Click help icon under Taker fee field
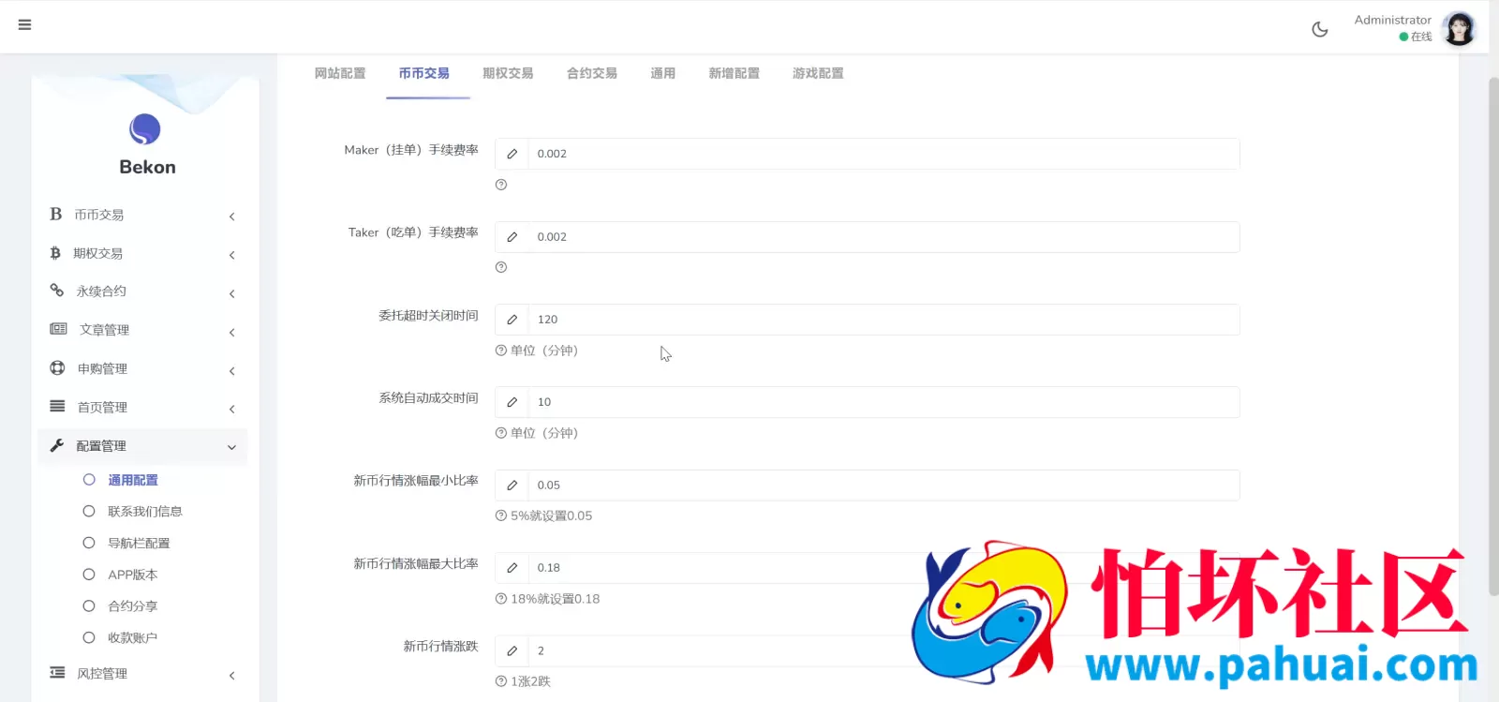 click(501, 267)
